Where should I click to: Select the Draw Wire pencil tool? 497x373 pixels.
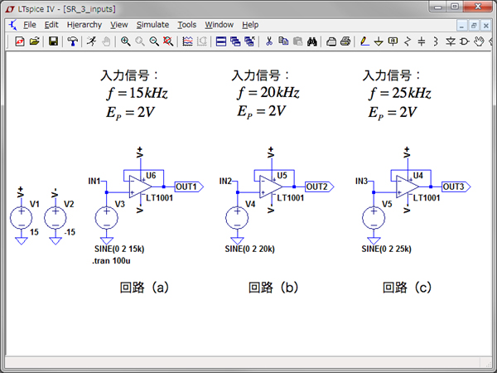tap(364, 41)
